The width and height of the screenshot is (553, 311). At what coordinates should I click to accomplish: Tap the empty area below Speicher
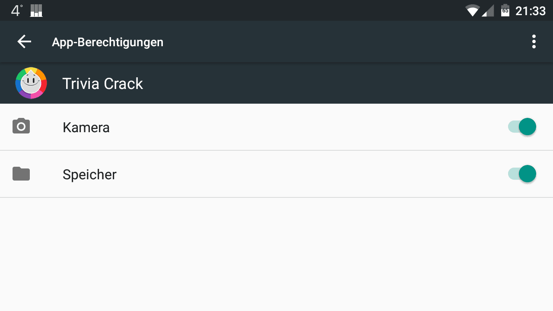pyautogui.click(x=276, y=254)
